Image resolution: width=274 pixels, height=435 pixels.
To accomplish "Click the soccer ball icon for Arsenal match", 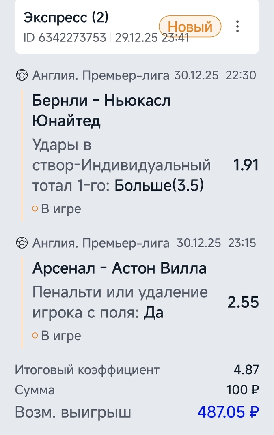I will coord(22,243).
